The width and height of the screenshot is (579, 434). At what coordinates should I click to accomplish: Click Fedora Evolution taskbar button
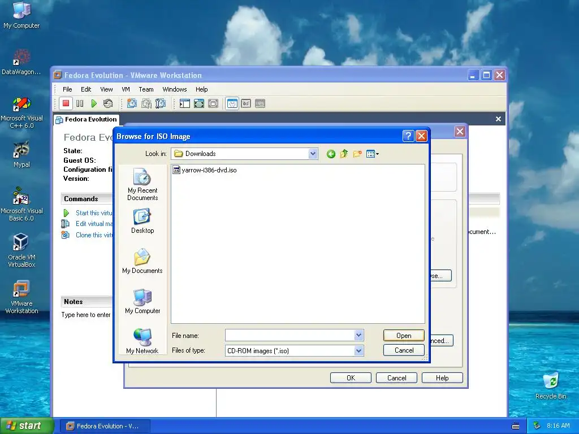105,426
